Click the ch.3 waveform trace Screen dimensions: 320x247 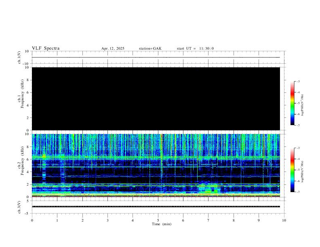click(x=156, y=207)
